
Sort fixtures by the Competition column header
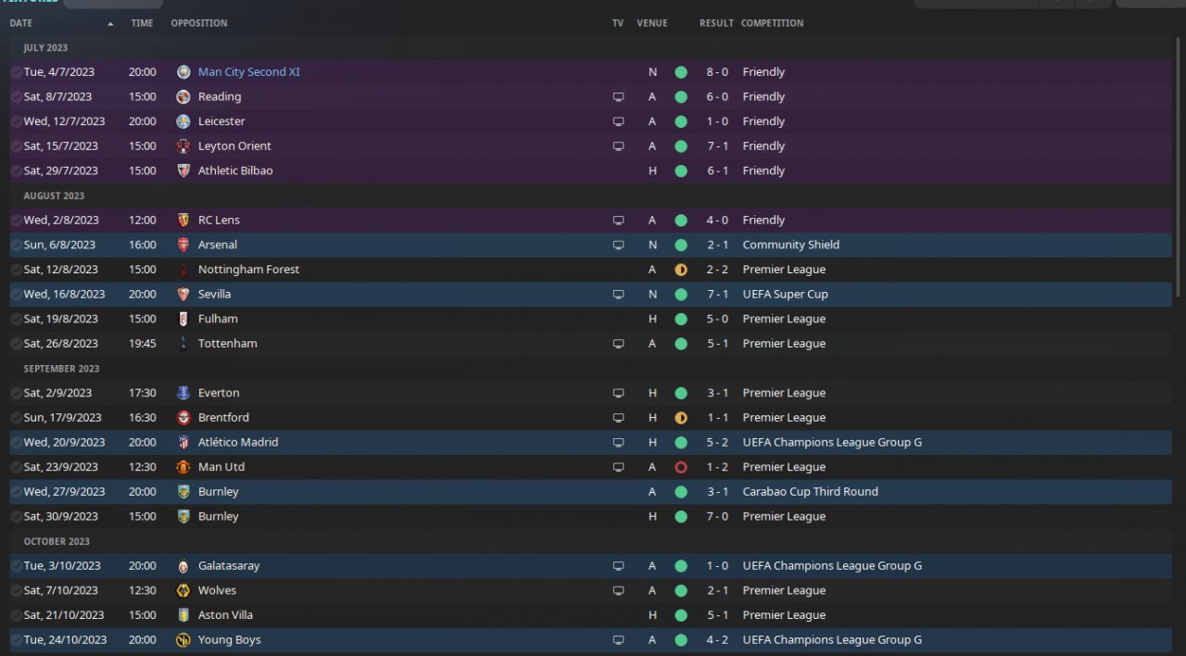772,23
